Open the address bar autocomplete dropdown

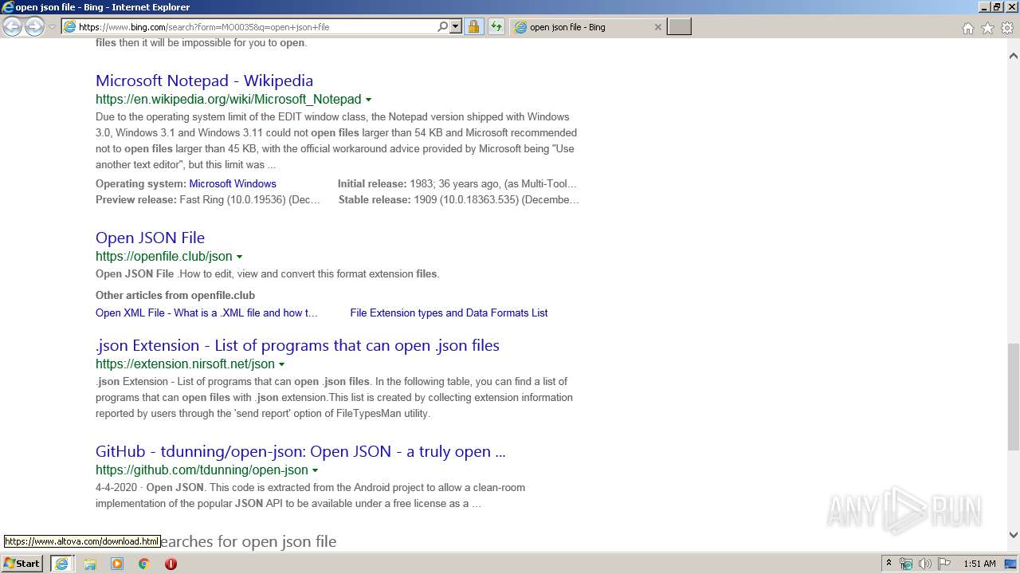pos(456,26)
